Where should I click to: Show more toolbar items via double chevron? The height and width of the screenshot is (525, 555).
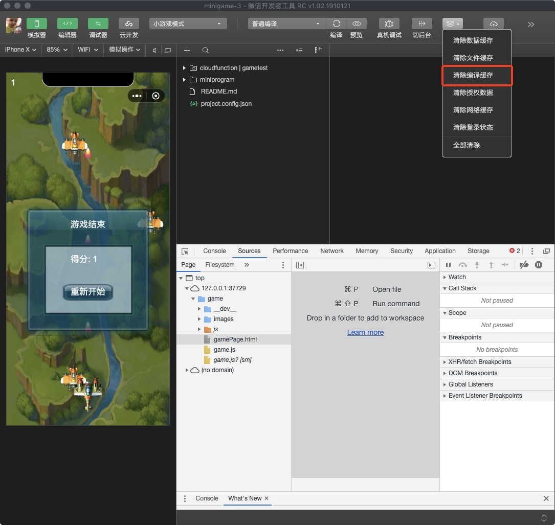[x=530, y=25]
